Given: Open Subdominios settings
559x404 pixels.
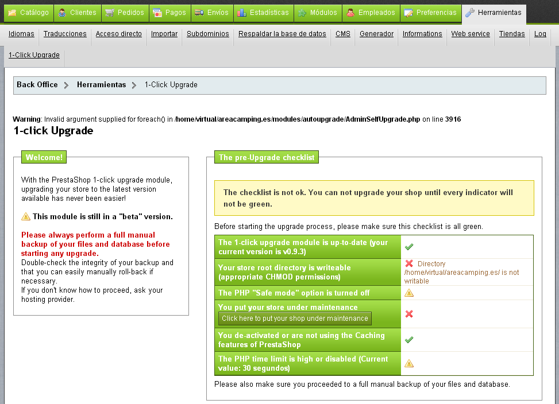Looking at the screenshot, I should 208,34.
